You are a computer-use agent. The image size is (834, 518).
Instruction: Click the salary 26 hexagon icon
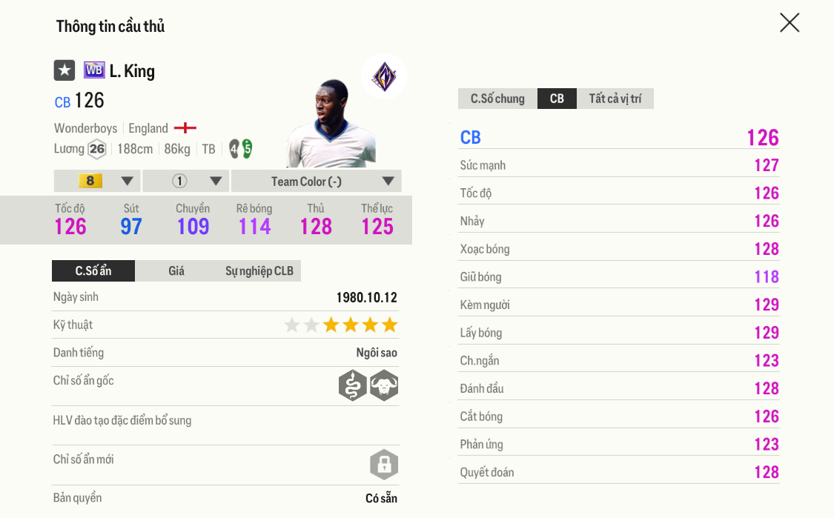click(x=97, y=149)
